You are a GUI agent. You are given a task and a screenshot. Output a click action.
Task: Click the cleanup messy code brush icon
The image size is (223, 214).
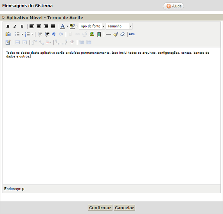[x=116, y=34]
